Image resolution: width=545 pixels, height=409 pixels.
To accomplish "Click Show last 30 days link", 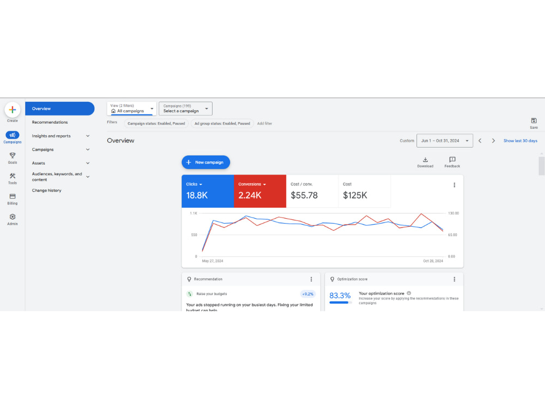I will coord(520,141).
